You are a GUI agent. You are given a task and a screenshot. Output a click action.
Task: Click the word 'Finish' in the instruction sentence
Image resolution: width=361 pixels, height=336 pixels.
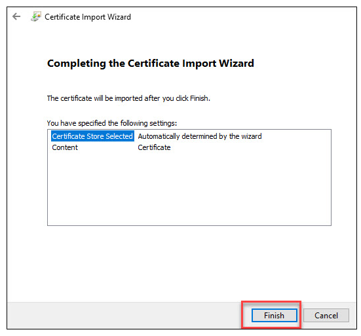(199, 98)
